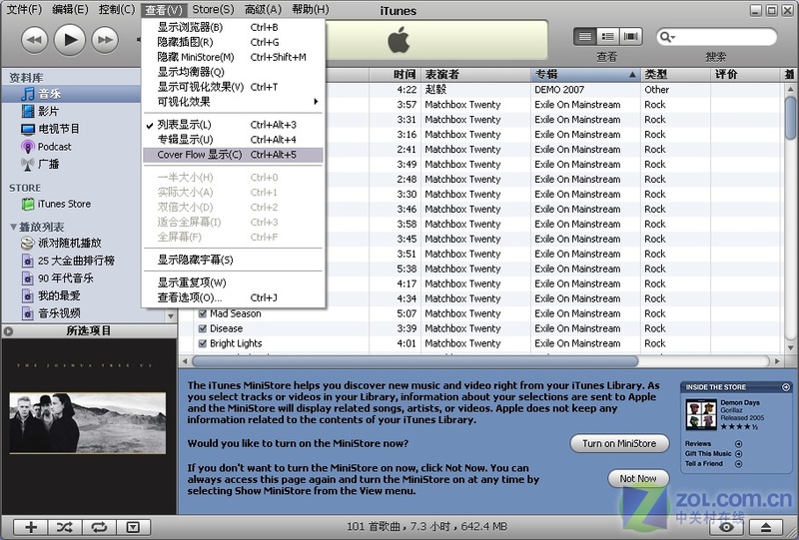Choose 隐藏插图(R) menu item
This screenshot has width=799, height=540.
233,42
